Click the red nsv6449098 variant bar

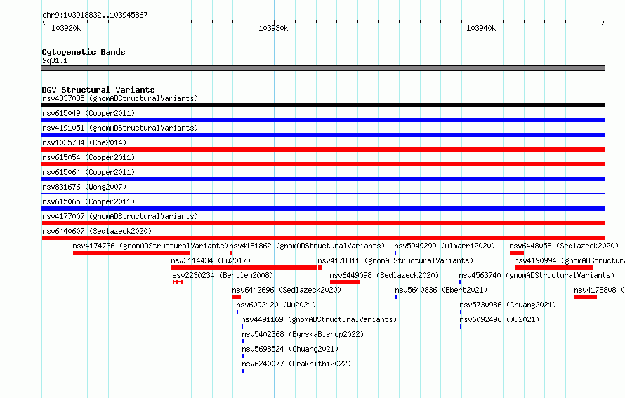click(346, 282)
